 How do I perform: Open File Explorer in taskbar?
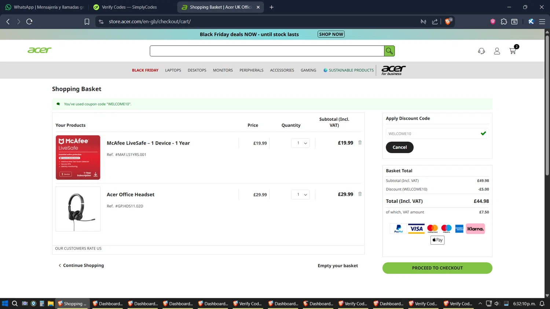(x=51, y=304)
